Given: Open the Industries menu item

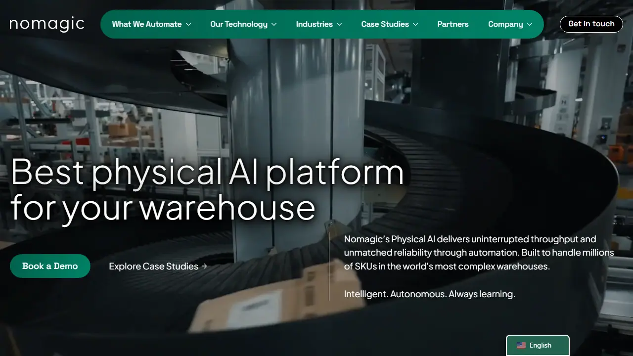Looking at the screenshot, I should coord(319,24).
